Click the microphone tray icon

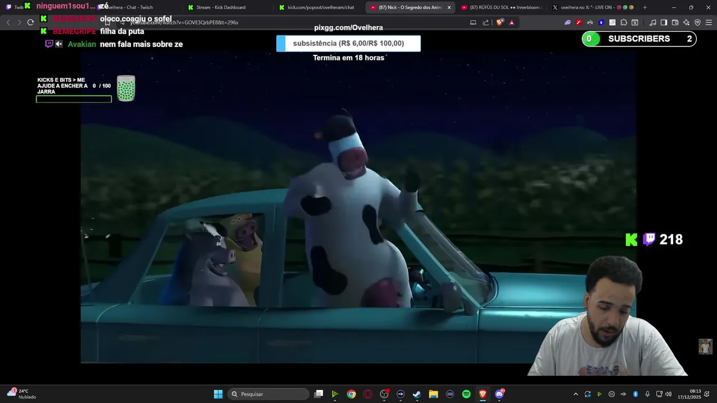tap(648, 394)
